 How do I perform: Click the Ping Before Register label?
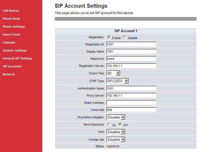[91, 117]
